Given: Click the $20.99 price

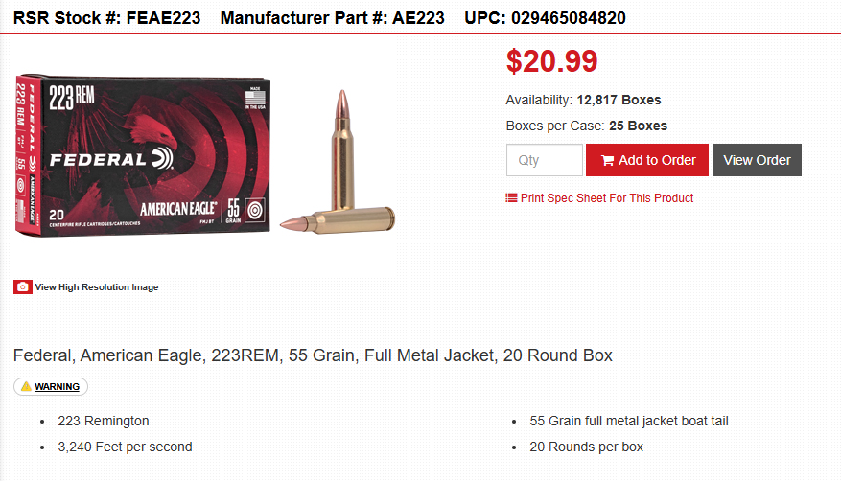Looking at the screenshot, I should (551, 61).
